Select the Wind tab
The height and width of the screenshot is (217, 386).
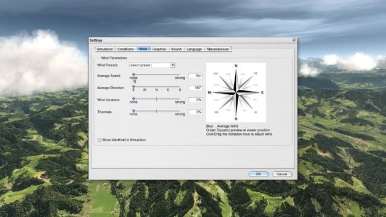click(x=144, y=49)
